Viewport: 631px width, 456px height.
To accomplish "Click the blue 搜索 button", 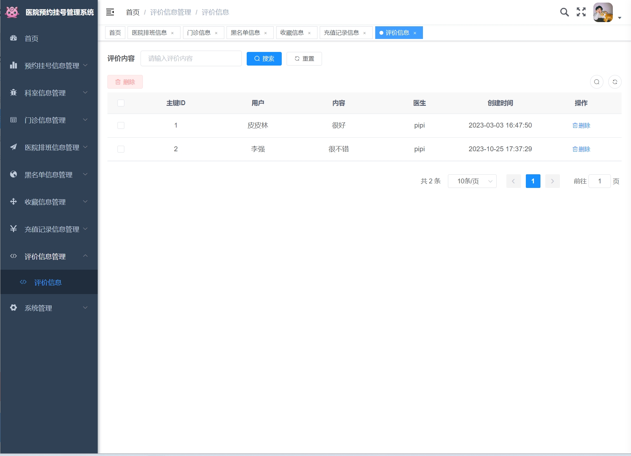I will point(264,59).
